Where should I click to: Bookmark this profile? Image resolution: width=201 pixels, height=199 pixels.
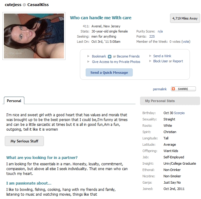99,56
